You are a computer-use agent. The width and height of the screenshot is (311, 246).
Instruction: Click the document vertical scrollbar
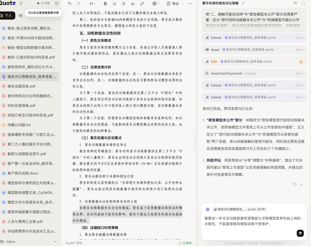point(195,140)
